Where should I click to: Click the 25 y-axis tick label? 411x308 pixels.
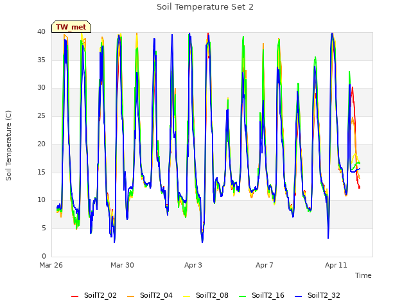(x=41, y=116)
